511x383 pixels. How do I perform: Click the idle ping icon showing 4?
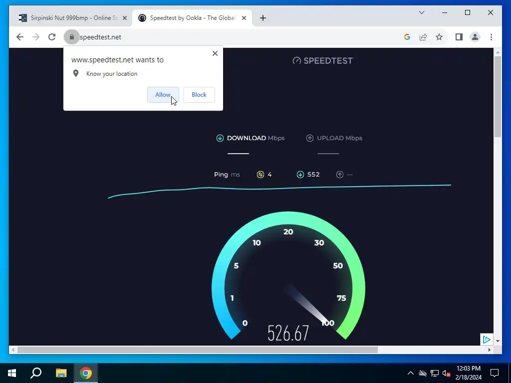(260, 175)
